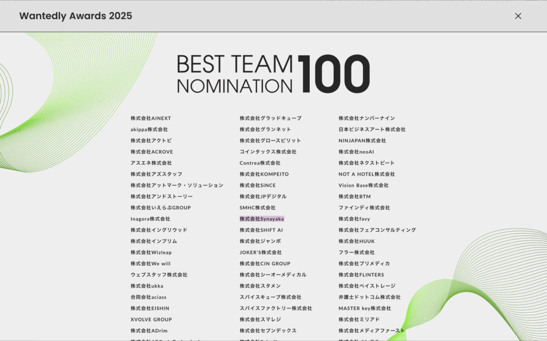This screenshot has width=547, height=341.
Task: Select スパイスキューブ株式会社 company name
Action: 270,297
